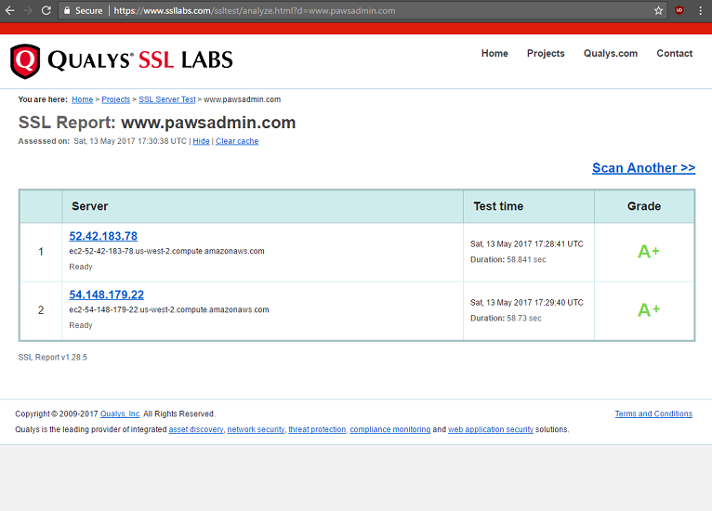The height and width of the screenshot is (511, 712).
Task: Click the compliance monitoring link
Action: pyautogui.click(x=390, y=429)
